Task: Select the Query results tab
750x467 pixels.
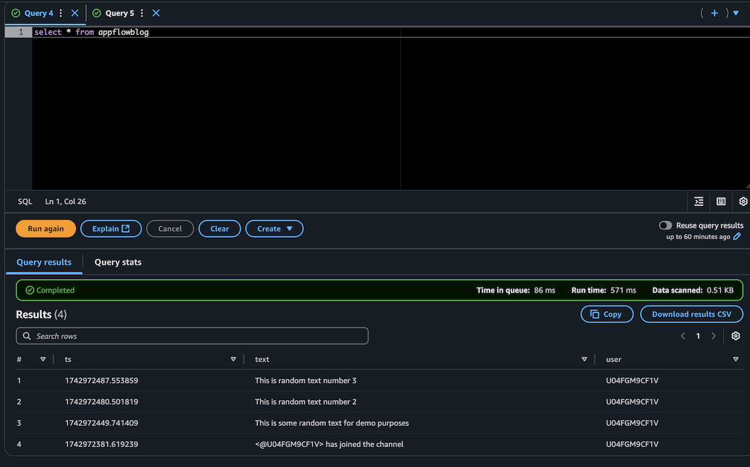Action: (x=44, y=262)
